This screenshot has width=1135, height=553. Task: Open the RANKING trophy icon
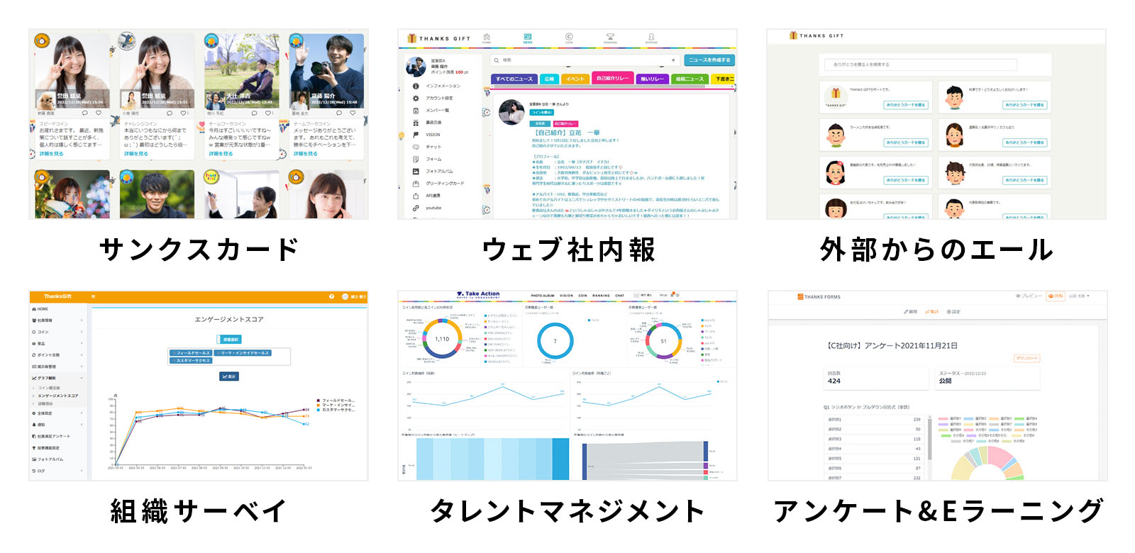610,37
